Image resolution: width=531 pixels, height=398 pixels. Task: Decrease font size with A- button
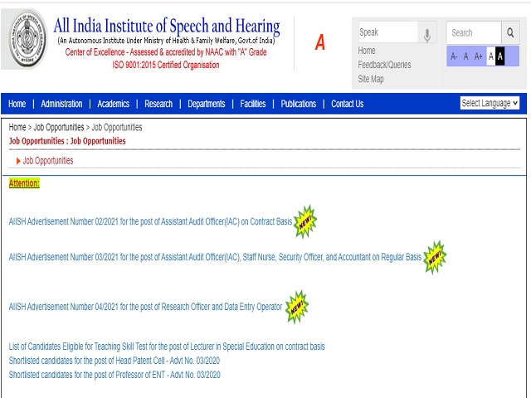point(454,56)
